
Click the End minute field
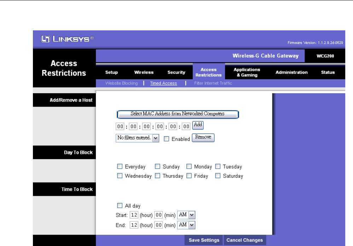pyautogui.click(x=158, y=225)
